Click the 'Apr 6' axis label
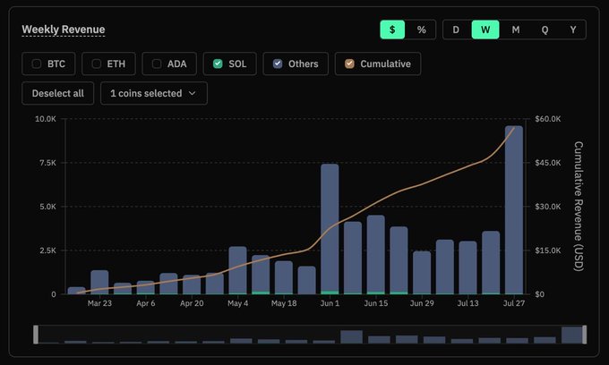This screenshot has height=365, width=609. tap(146, 303)
